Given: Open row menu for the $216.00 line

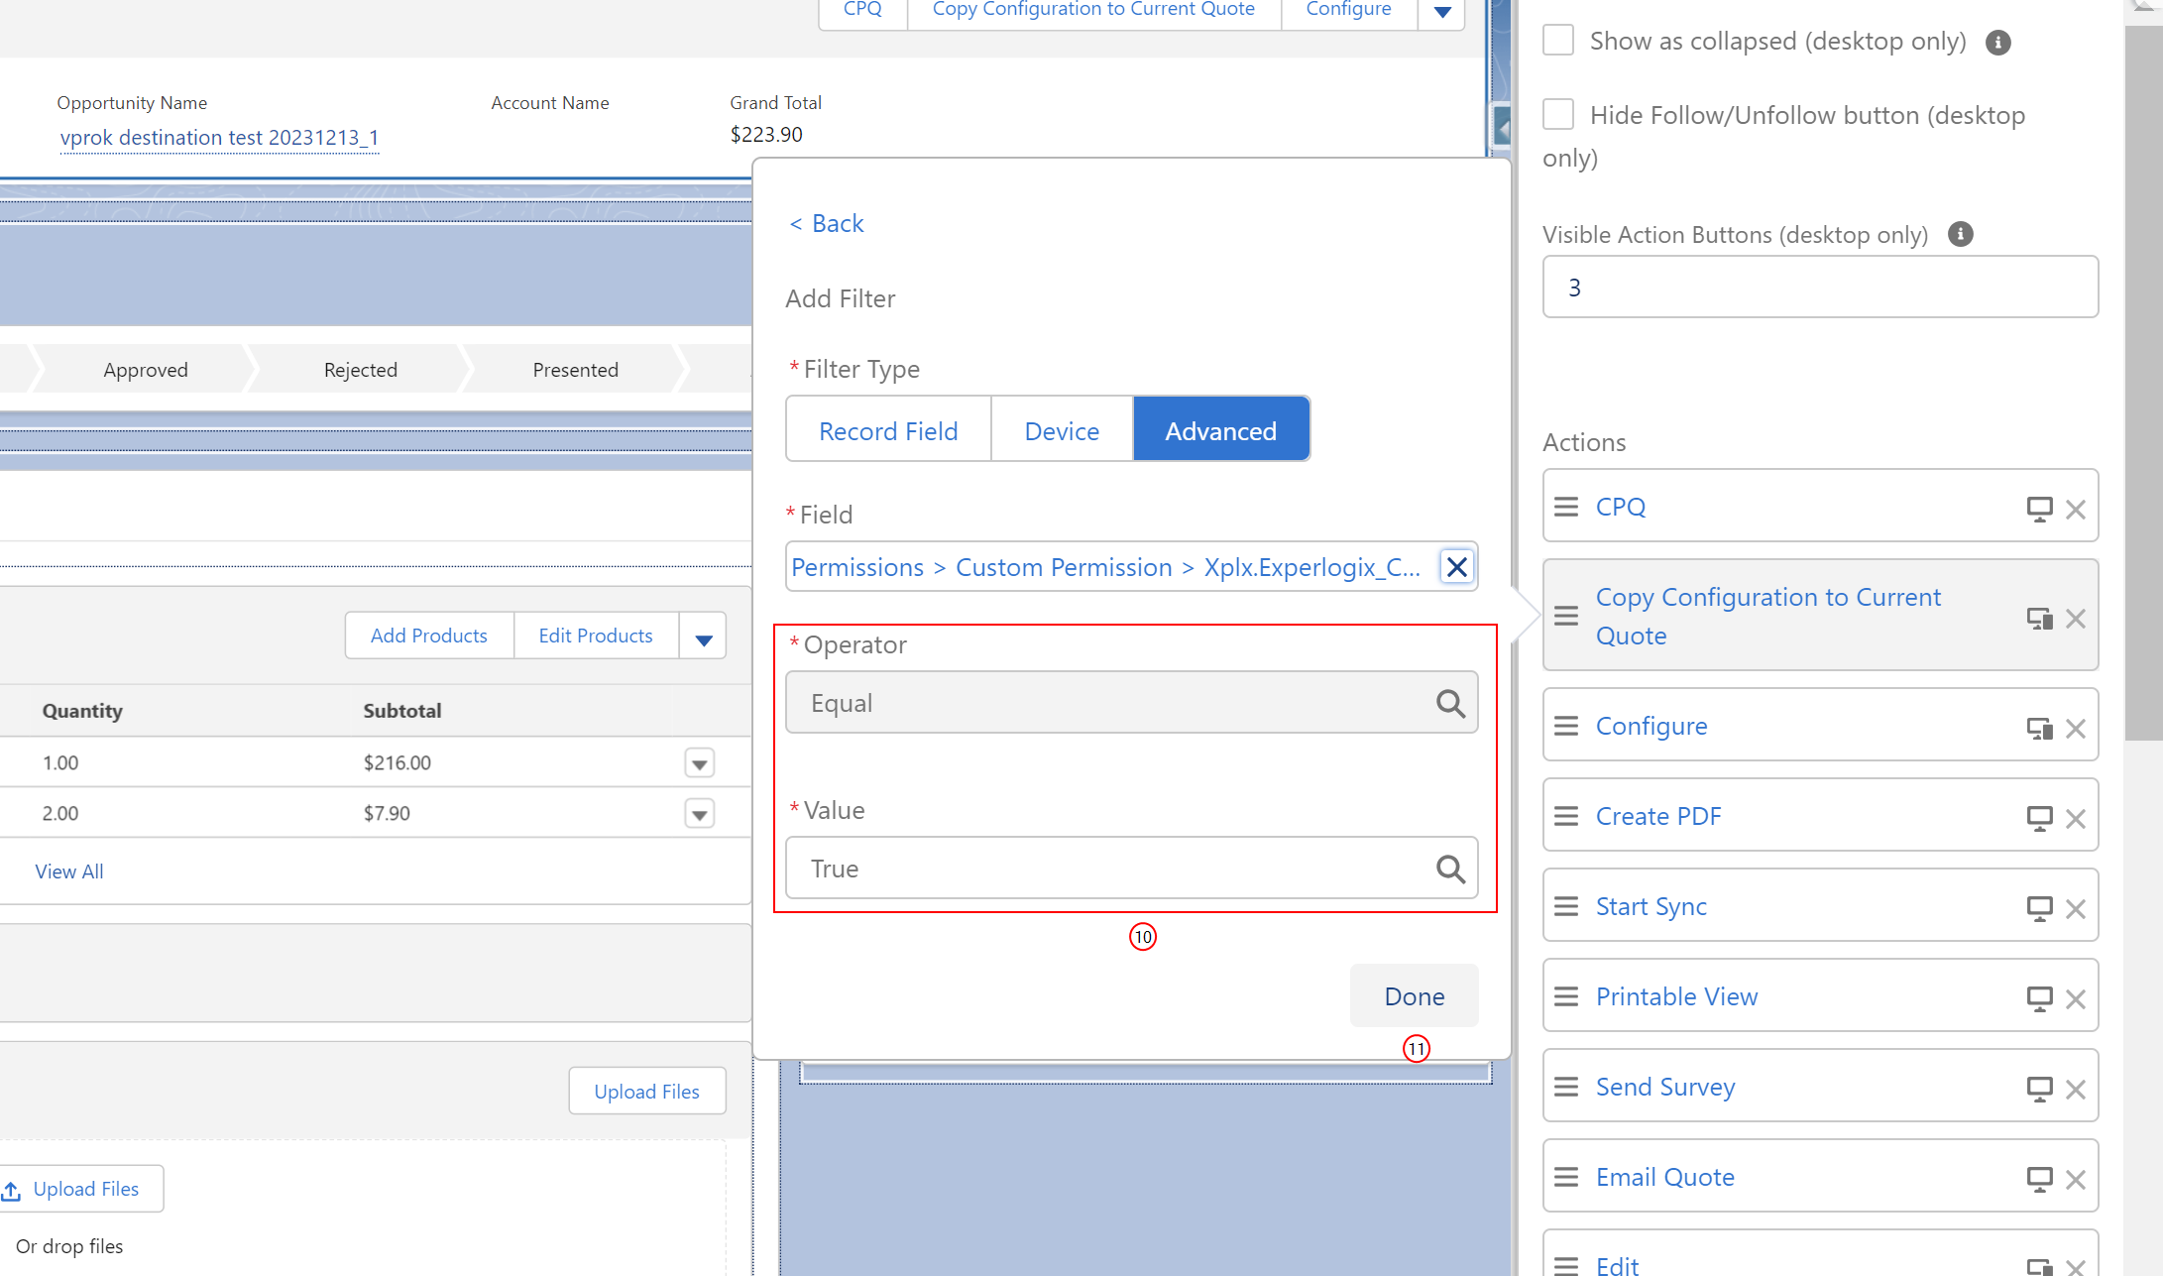Looking at the screenshot, I should (x=699, y=763).
